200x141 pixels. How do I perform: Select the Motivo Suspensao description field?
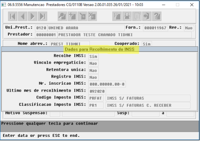click(88, 114)
